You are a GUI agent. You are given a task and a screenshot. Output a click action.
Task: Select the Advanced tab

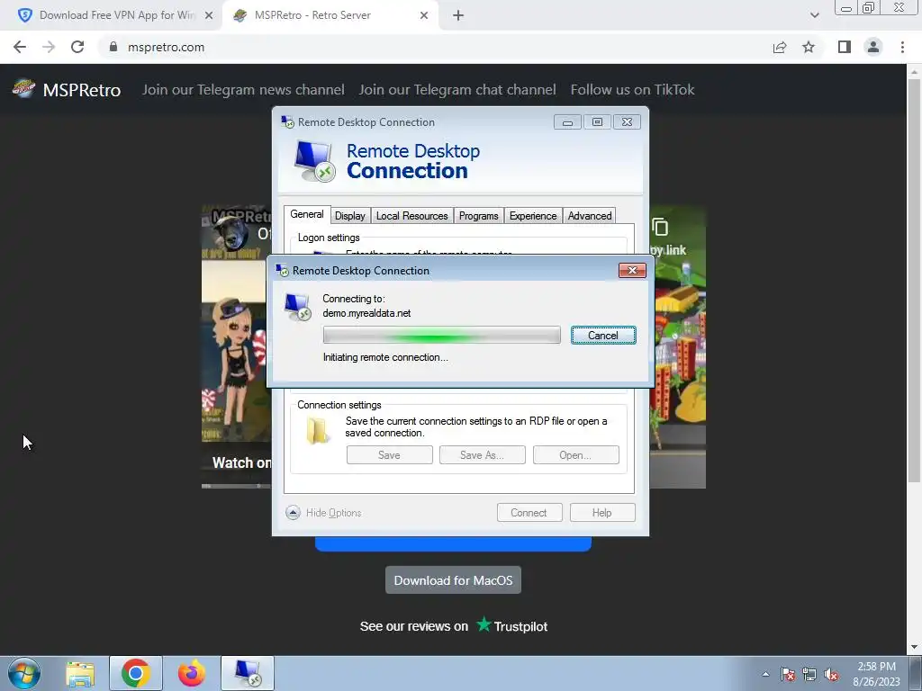click(590, 216)
